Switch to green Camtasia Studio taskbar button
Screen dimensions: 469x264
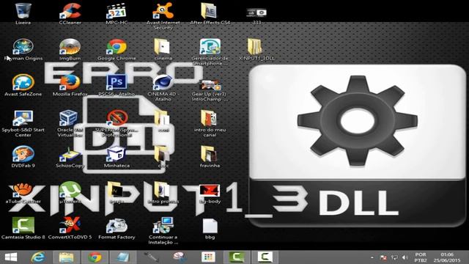click(236, 257)
